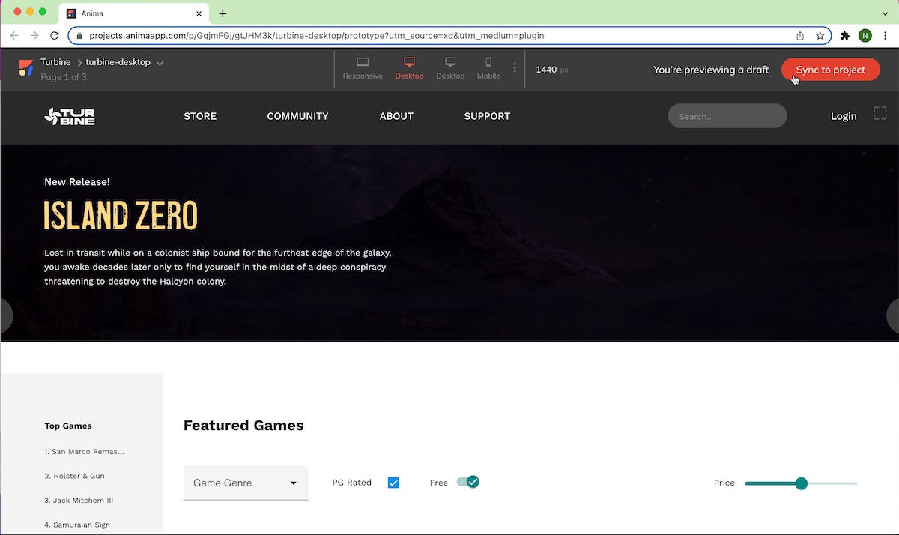Viewport: 899px width, 535px height.
Task: Click the Price slider handle
Action: (801, 483)
